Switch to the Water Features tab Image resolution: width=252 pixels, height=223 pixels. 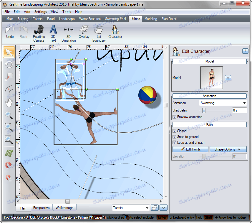click(90, 19)
